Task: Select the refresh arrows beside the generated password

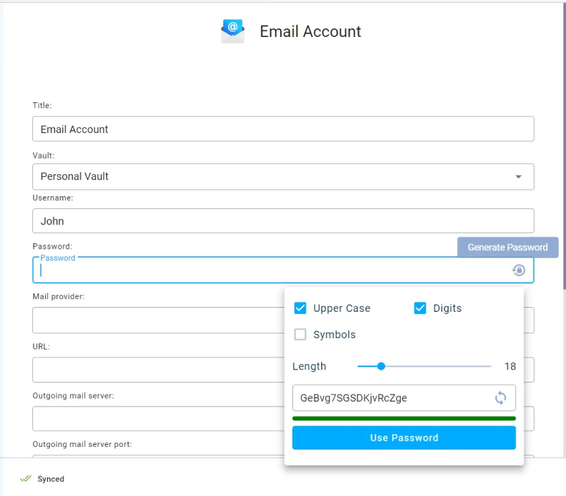Action: point(500,398)
